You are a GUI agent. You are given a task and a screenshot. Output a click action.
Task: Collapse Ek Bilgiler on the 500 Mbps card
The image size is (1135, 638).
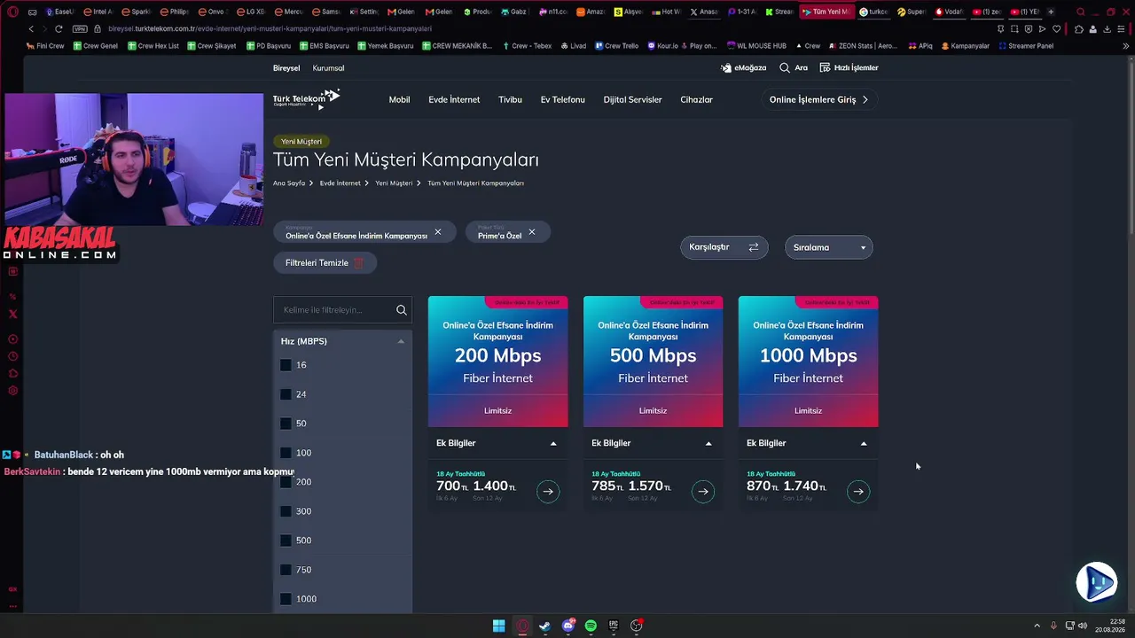(708, 443)
